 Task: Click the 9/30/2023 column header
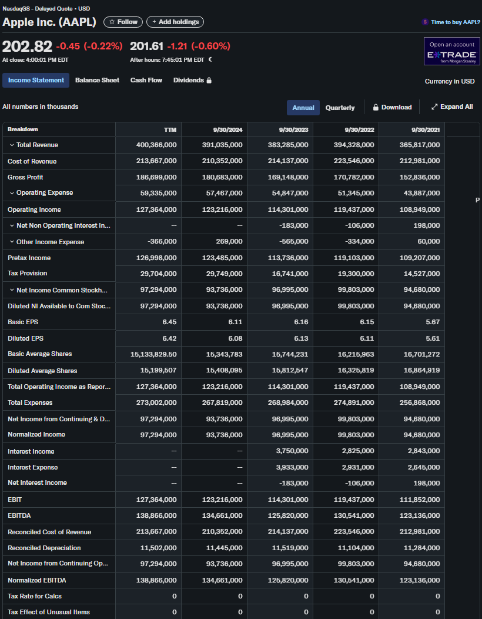pos(293,130)
